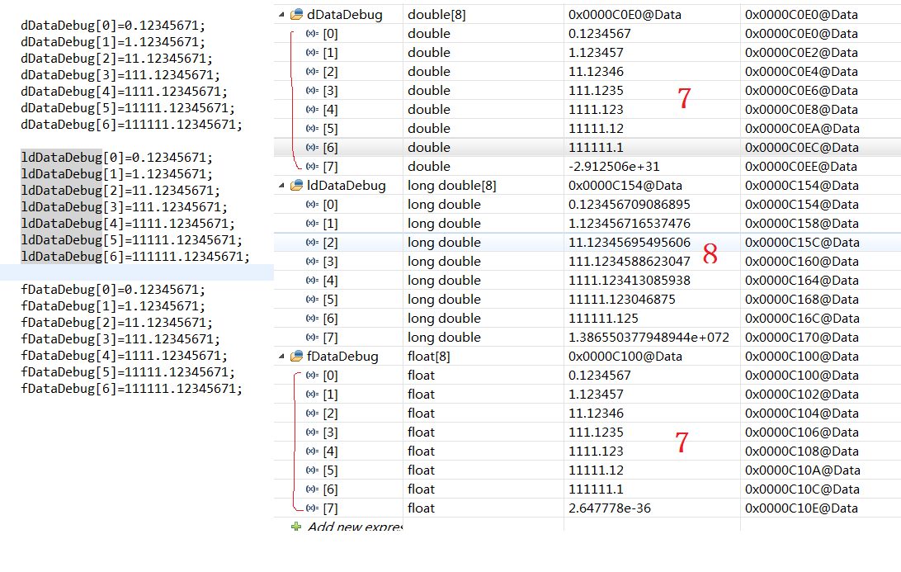Image resolution: width=901 pixels, height=572 pixels.
Task: Collapse the fDataDebug array node
Action: [281, 356]
